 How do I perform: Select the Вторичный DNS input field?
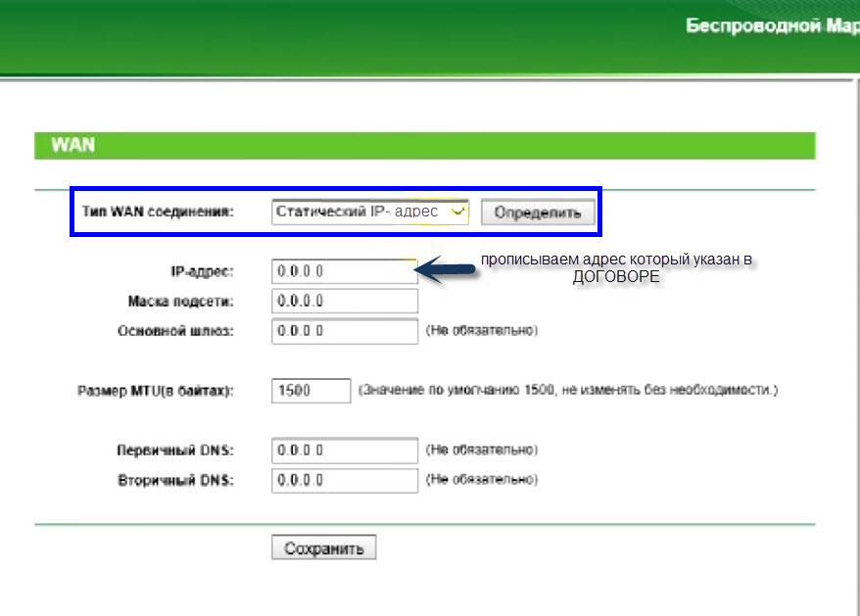tap(344, 480)
